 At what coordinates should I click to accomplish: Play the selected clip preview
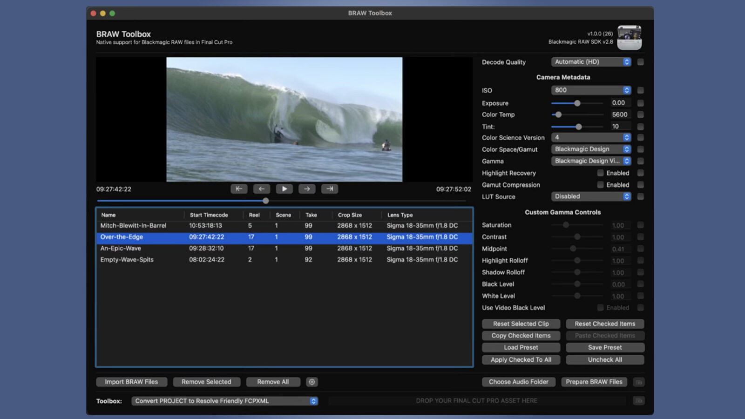pyautogui.click(x=284, y=189)
